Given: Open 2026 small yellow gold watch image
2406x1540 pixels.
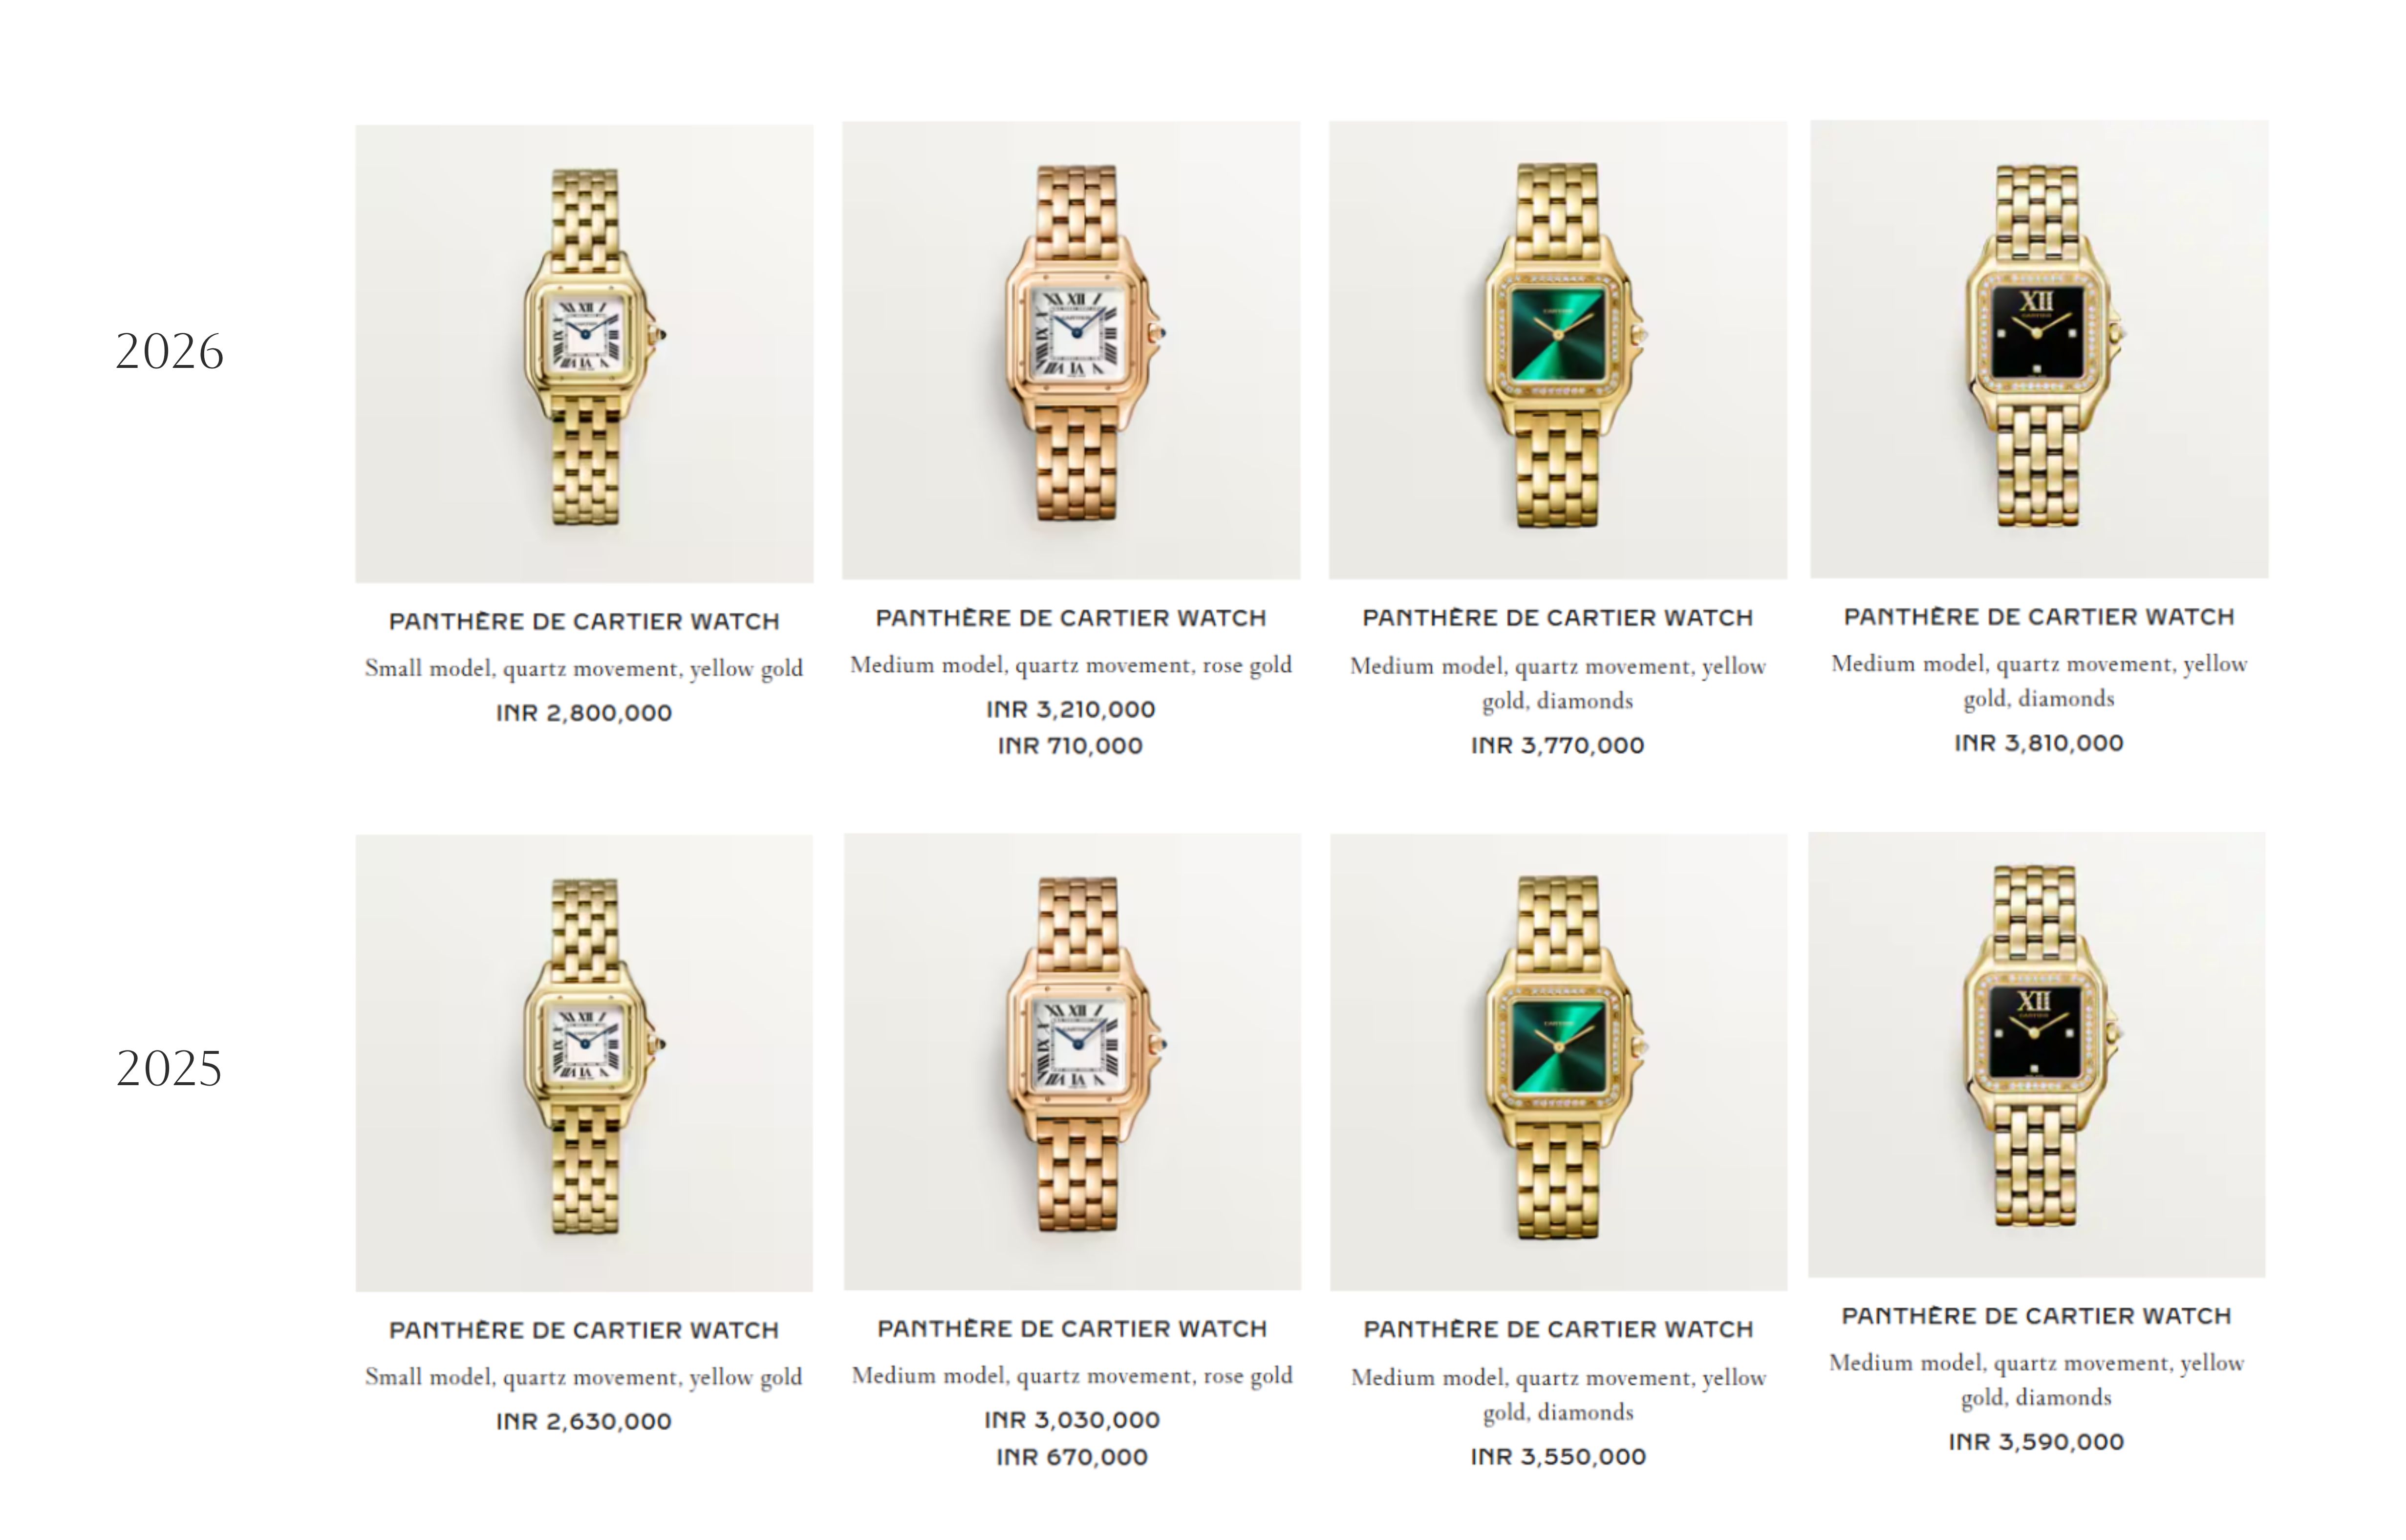Looking at the screenshot, I should pos(584,353).
